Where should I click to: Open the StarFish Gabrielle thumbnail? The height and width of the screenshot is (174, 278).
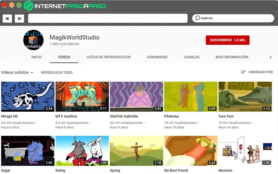tap(137, 97)
